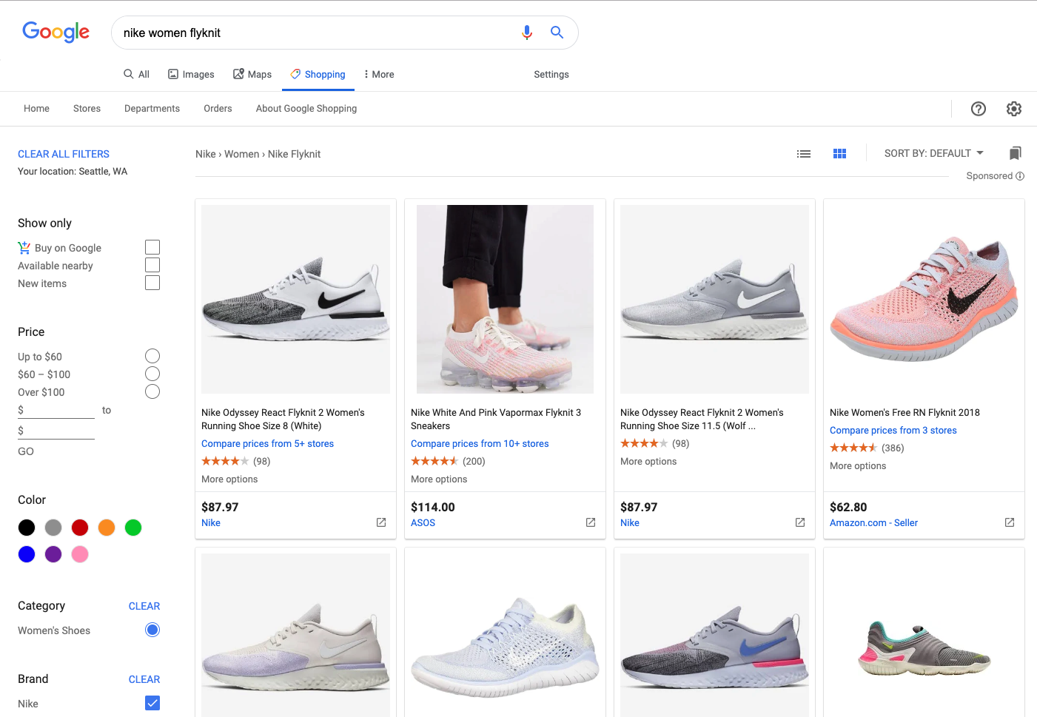Open saved items bookmark icon
1037x717 pixels.
(1016, 153)
